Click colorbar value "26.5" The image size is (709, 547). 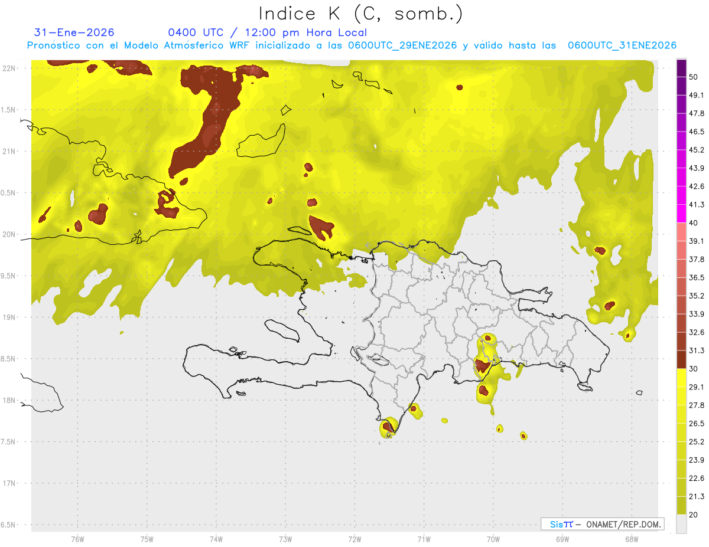(x=696, y=424)
